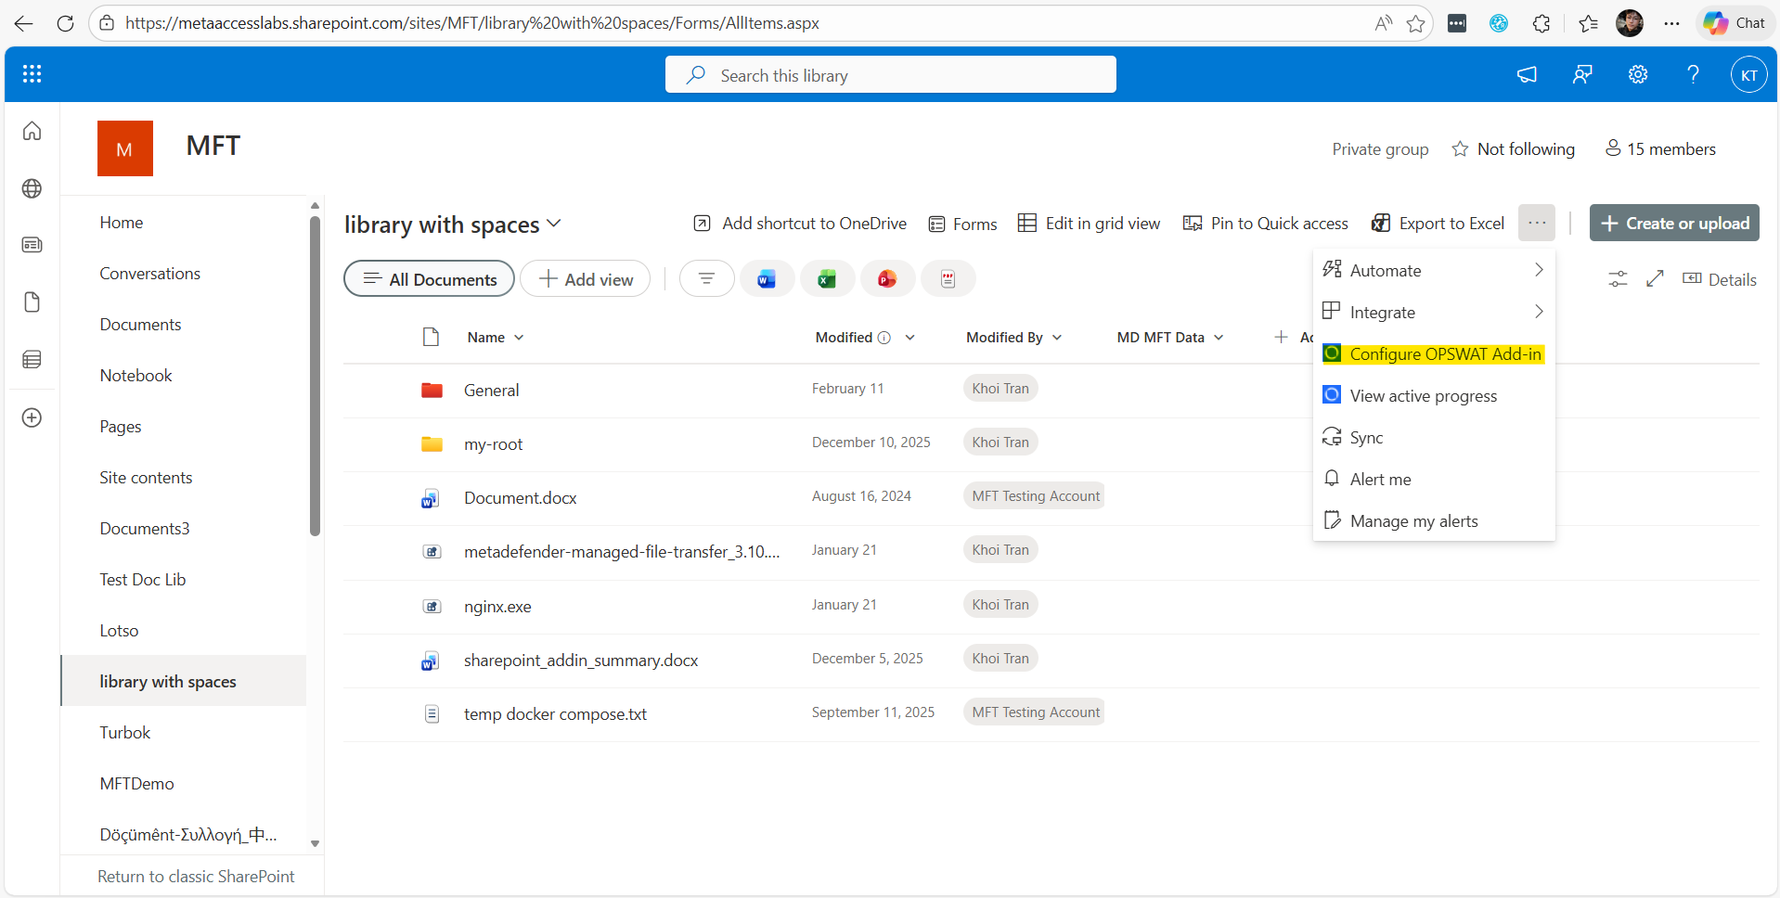Switch to Edit in grid view
Viewport: 1780px width, 898px height.
(x=1089, y=223)
